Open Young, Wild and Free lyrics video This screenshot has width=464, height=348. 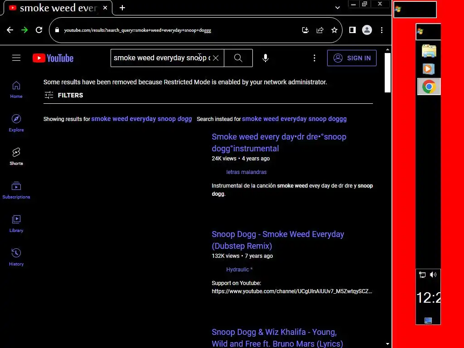point(277,338)
